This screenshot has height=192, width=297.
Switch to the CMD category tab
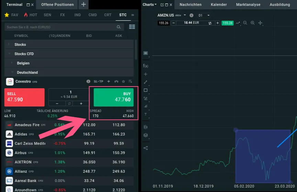(x=92, y=15)
